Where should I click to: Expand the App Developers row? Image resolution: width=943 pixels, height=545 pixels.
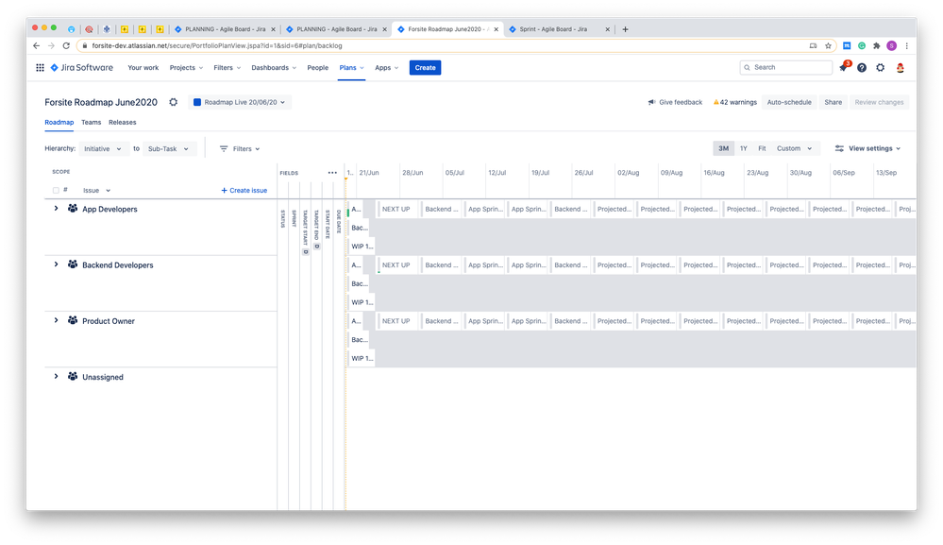56,208
